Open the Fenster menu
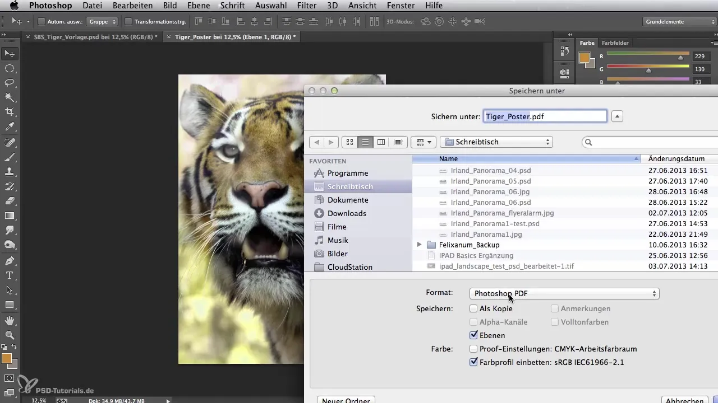This screenshot has width=718, height=403. pyautogui.click(x=402, y=6)
